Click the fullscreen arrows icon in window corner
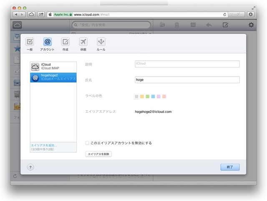 [x=253, y=8]
